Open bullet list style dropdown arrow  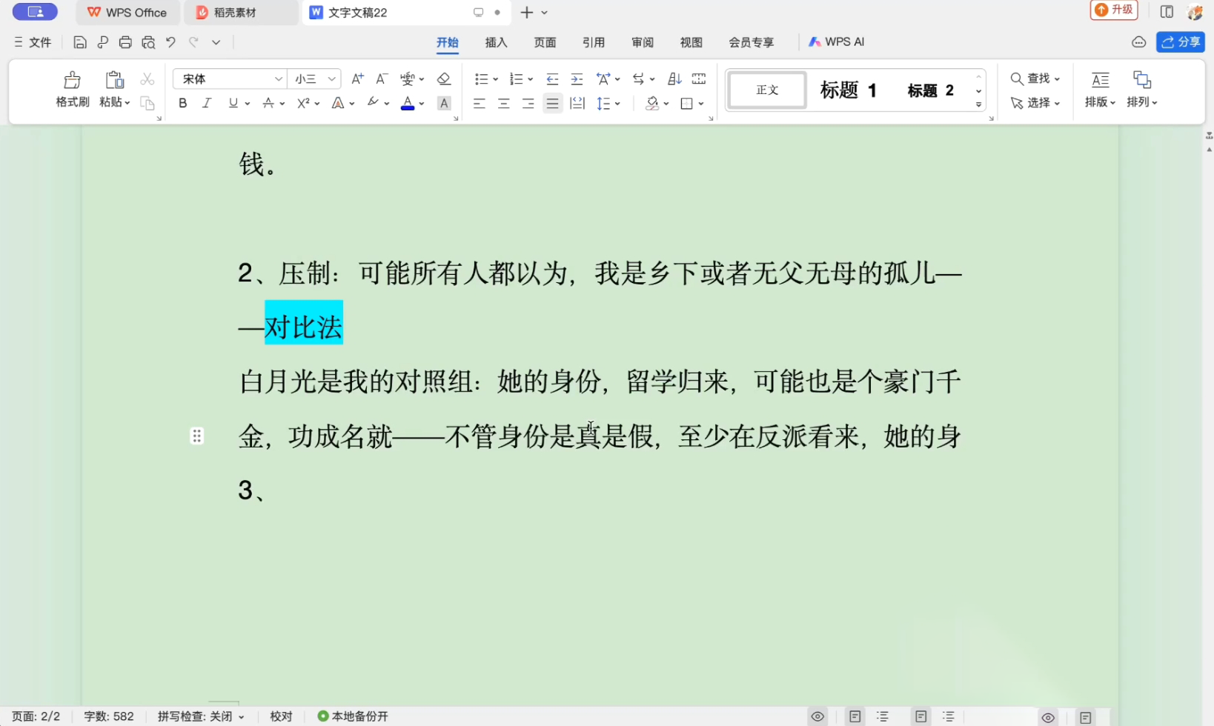pyautogui.click(x=495, y=79)
